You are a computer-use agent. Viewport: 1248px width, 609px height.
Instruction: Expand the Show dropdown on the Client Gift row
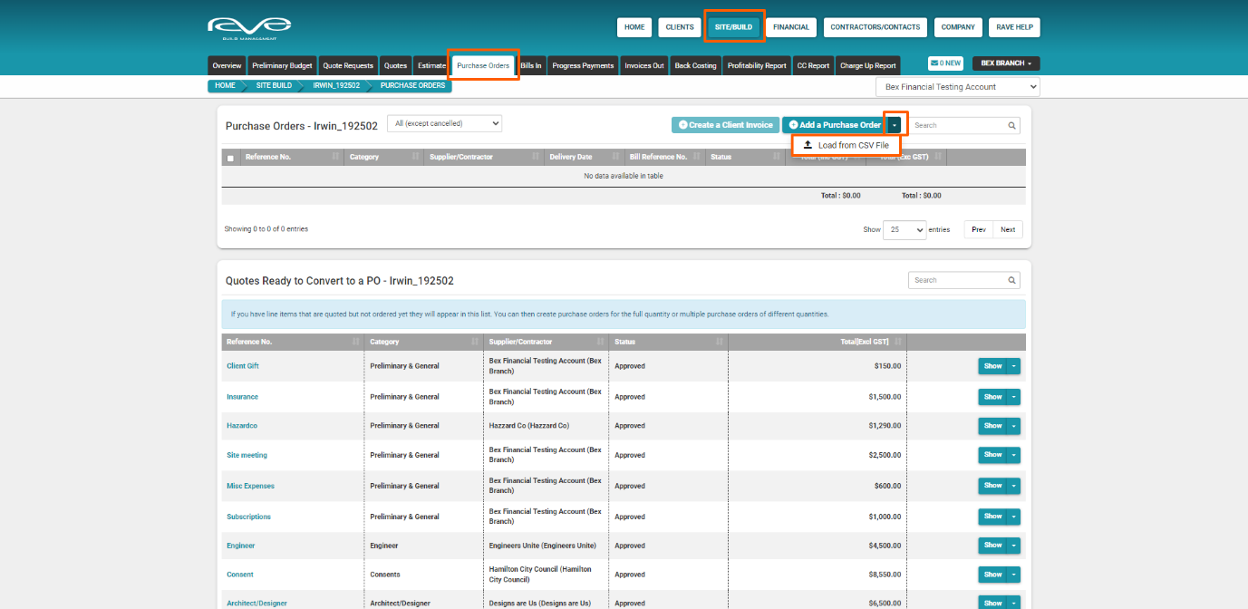(x=1013, y=365)
